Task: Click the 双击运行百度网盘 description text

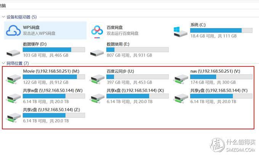Action: (123, 33)
